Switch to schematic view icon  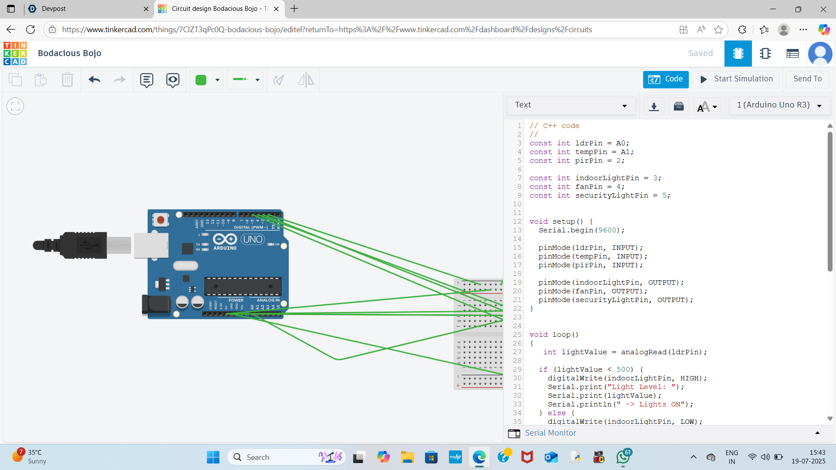pos(765,53)
